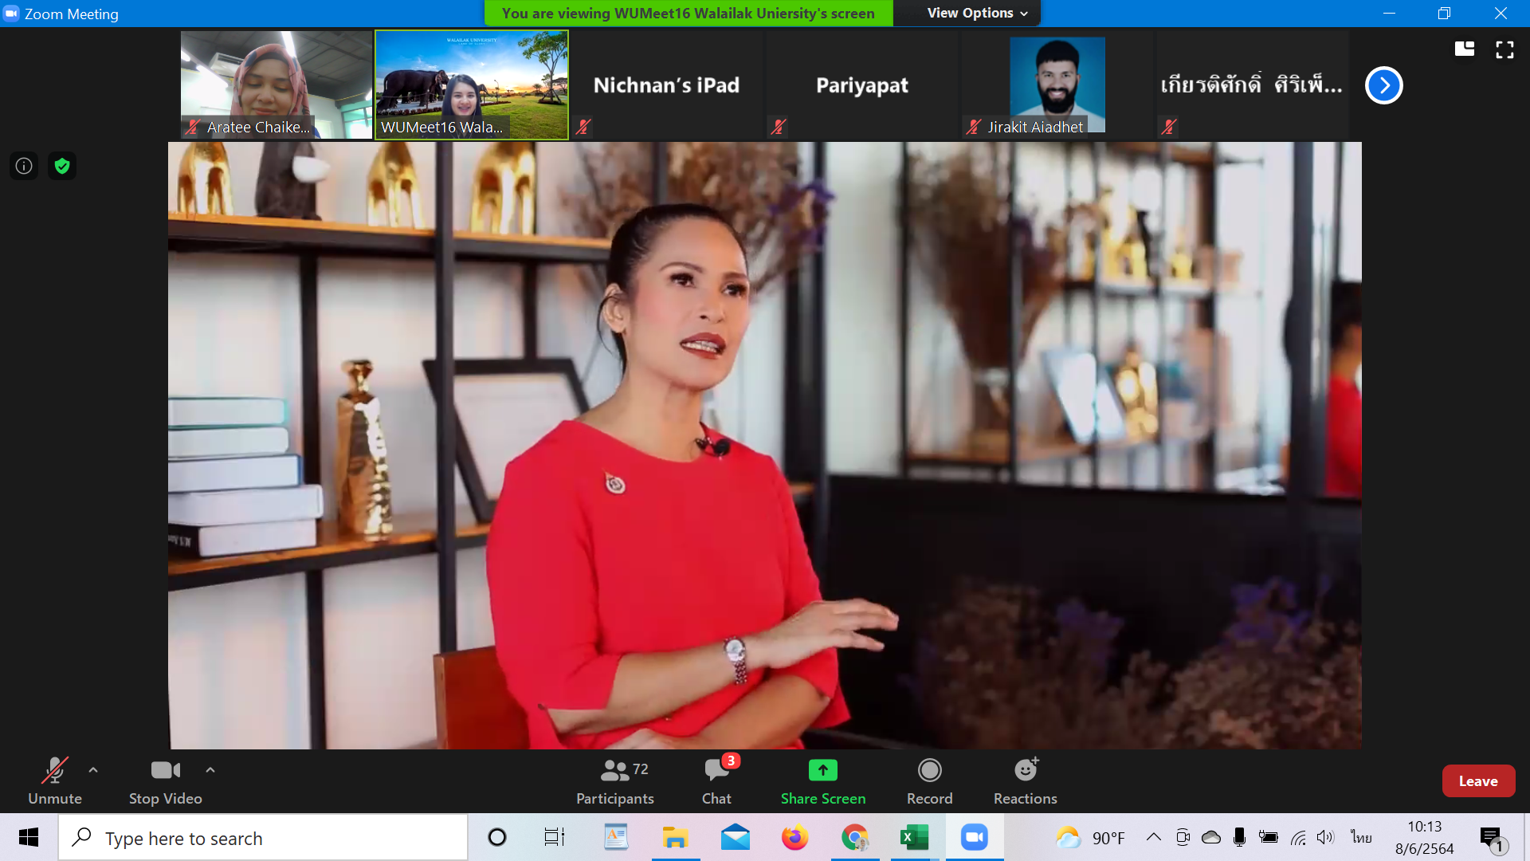1530x861 pixels.
Task: Open Excel from the taskbar
Action: [914, 838]
